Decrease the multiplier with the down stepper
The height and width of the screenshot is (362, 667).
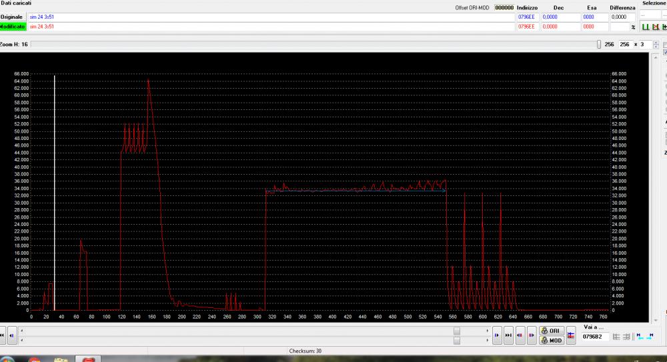point(656,47)
